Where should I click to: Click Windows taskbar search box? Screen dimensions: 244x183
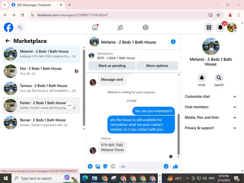click(45, 178)
